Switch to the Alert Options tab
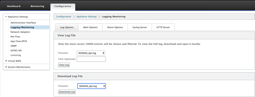Image resolution: width=255 pixels, height=97 pixels. pos(90,27)
